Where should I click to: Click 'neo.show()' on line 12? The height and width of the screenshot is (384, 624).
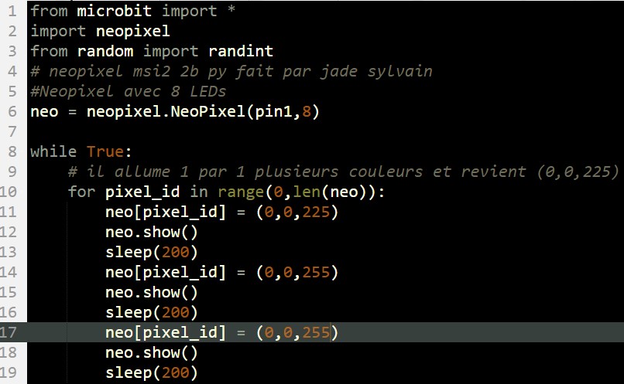(152, 232)
